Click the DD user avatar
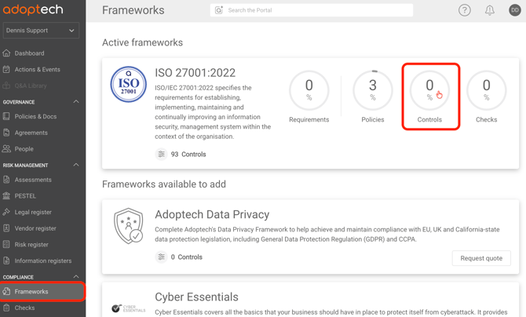This screenshot has height=317, width=526. click(x=514, y=10)
